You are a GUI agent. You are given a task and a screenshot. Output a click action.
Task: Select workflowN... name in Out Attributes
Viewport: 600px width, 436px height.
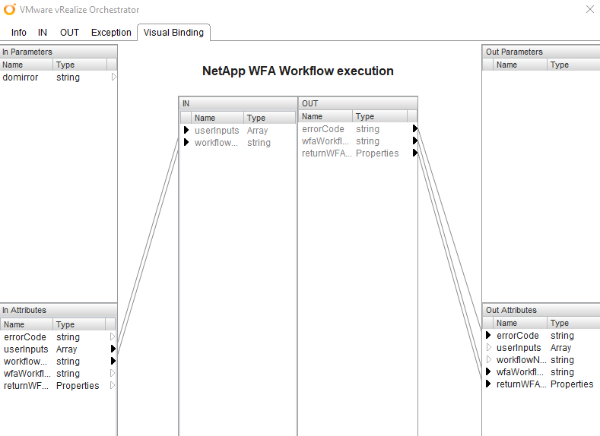(522, 360)
